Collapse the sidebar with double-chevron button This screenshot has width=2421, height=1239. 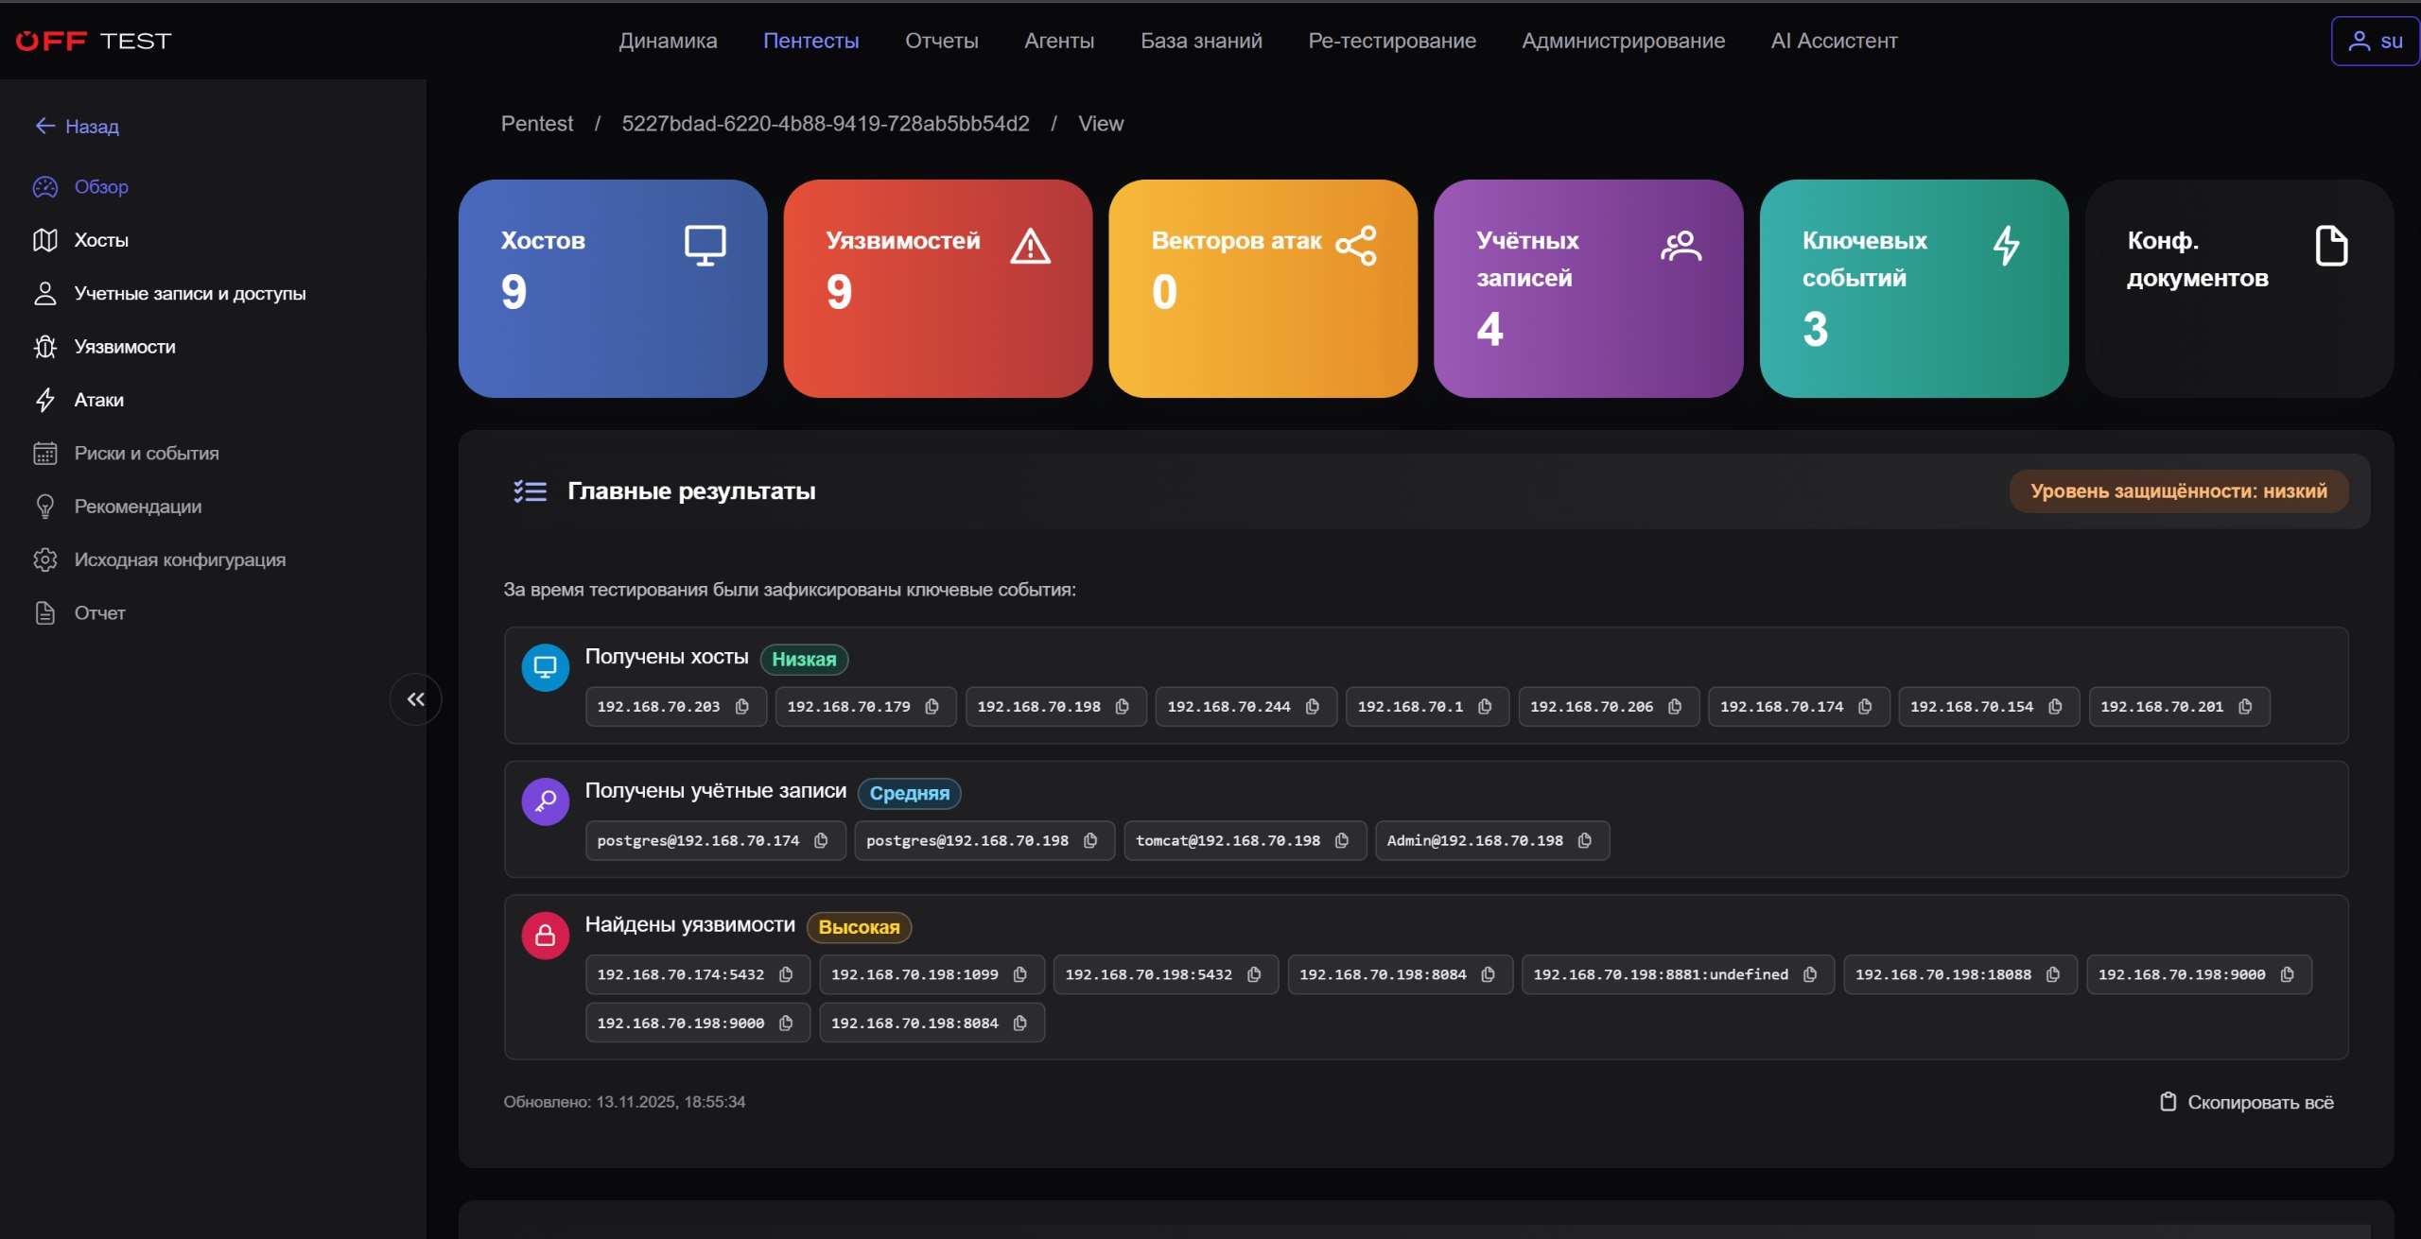tap(416, 699)
